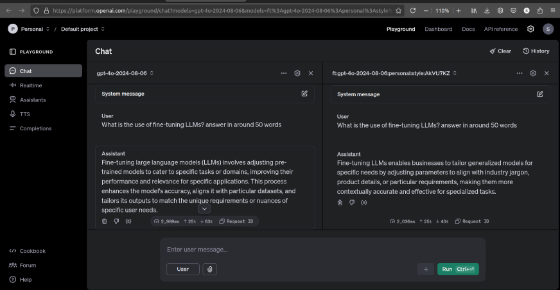Open TTS in the sidebar

coord(20,114)
